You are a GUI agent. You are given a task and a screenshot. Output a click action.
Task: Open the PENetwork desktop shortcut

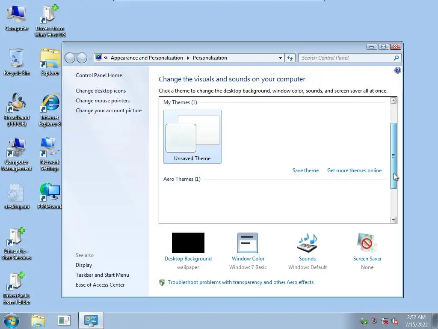50,196
